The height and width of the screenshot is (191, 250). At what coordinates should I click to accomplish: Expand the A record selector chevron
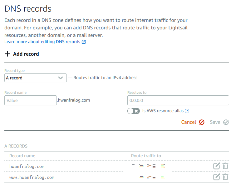coord(61,78)
